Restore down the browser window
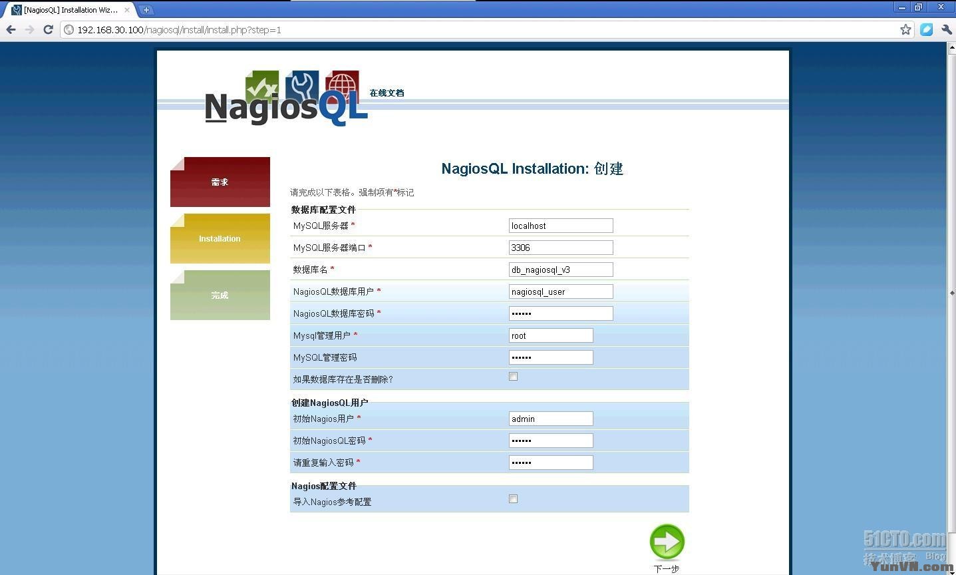The height and width of the screenshot is (575, 956). click(x=919, y=7)
